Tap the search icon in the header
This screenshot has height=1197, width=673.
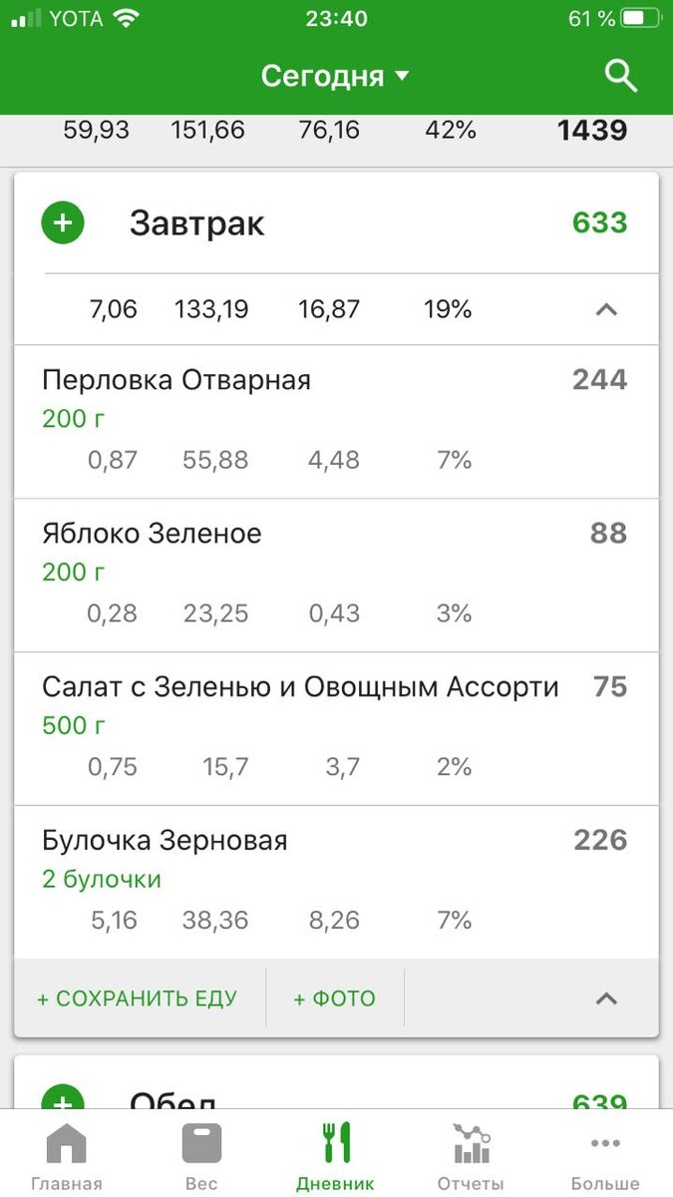(x=619, y=75)
